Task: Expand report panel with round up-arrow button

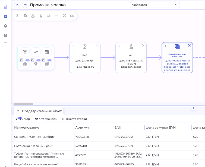Action: (194, 108)
